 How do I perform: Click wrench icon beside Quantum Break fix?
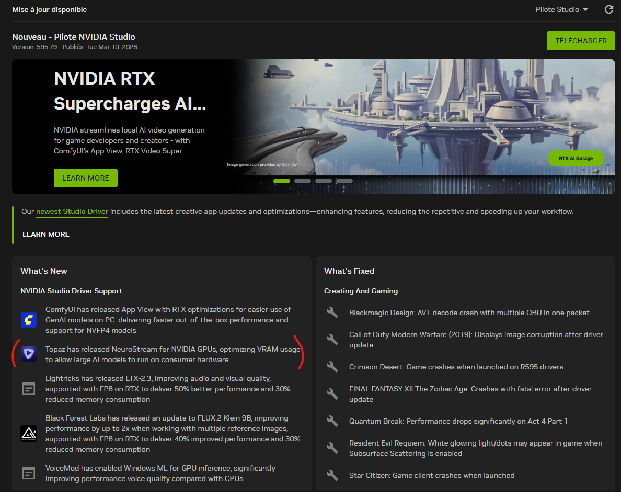coord(332,421)
